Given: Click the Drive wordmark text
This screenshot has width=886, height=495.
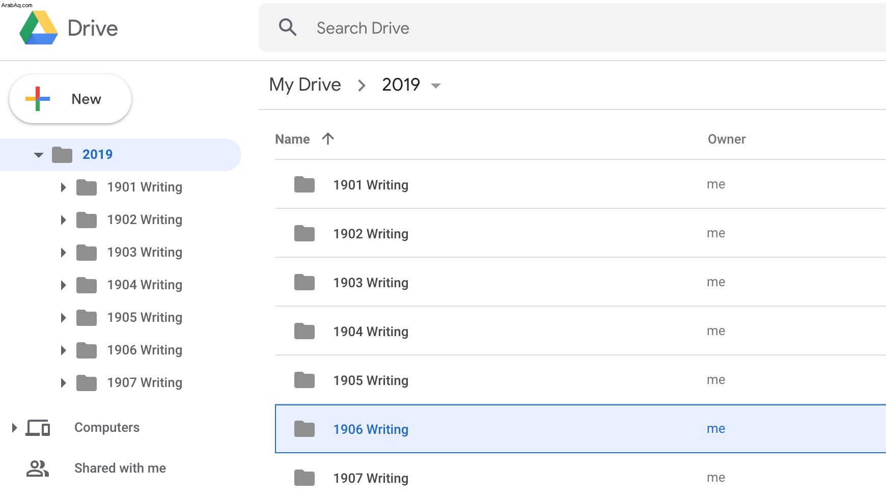Looking at the screenshot, I should (x=93, y=28).
